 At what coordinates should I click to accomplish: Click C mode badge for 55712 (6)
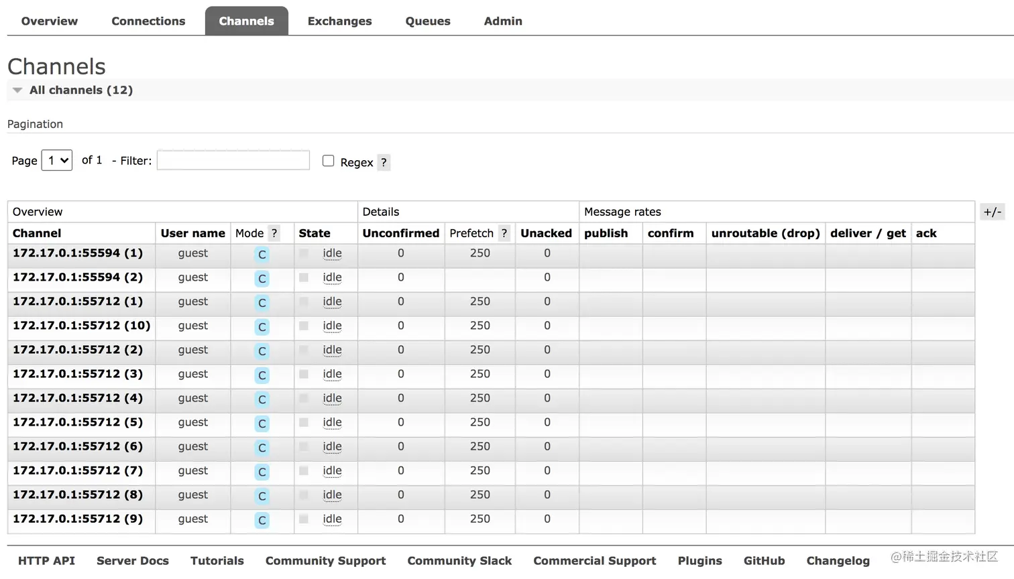[x=262, y=448]
